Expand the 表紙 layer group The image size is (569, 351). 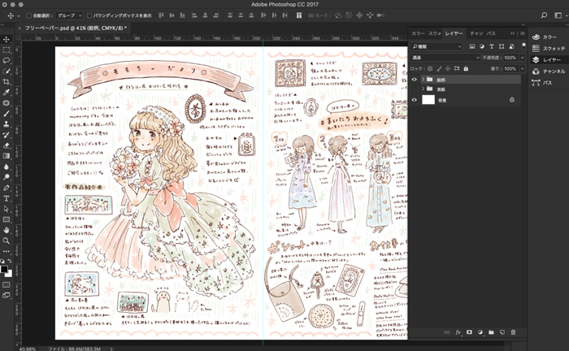tap(423, 89)
